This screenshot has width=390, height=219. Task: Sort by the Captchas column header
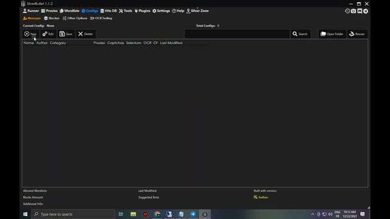click(116, 43)
